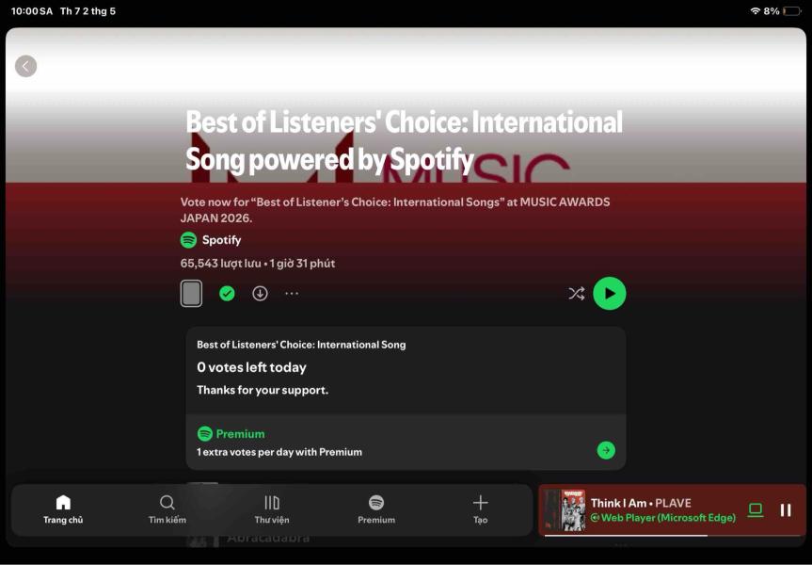Tap the battery indicator in status bar
Viewport: 812px width, 565px height.
pyautogui.click(x=792, y=11)
